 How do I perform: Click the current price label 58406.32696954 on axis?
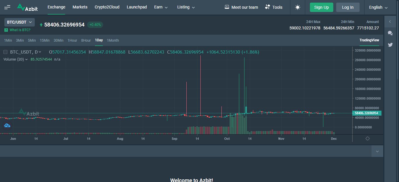point(366,113)
